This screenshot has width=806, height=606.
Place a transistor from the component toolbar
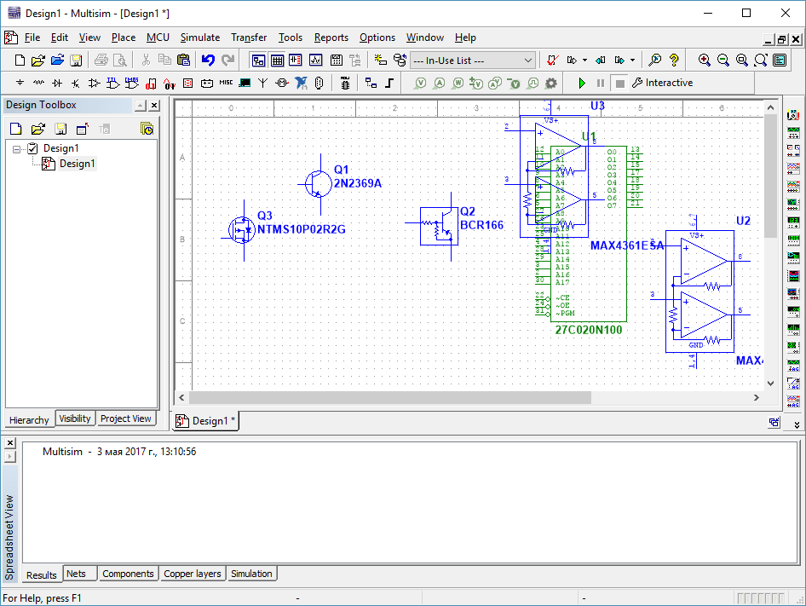click(x=76, y=83)
